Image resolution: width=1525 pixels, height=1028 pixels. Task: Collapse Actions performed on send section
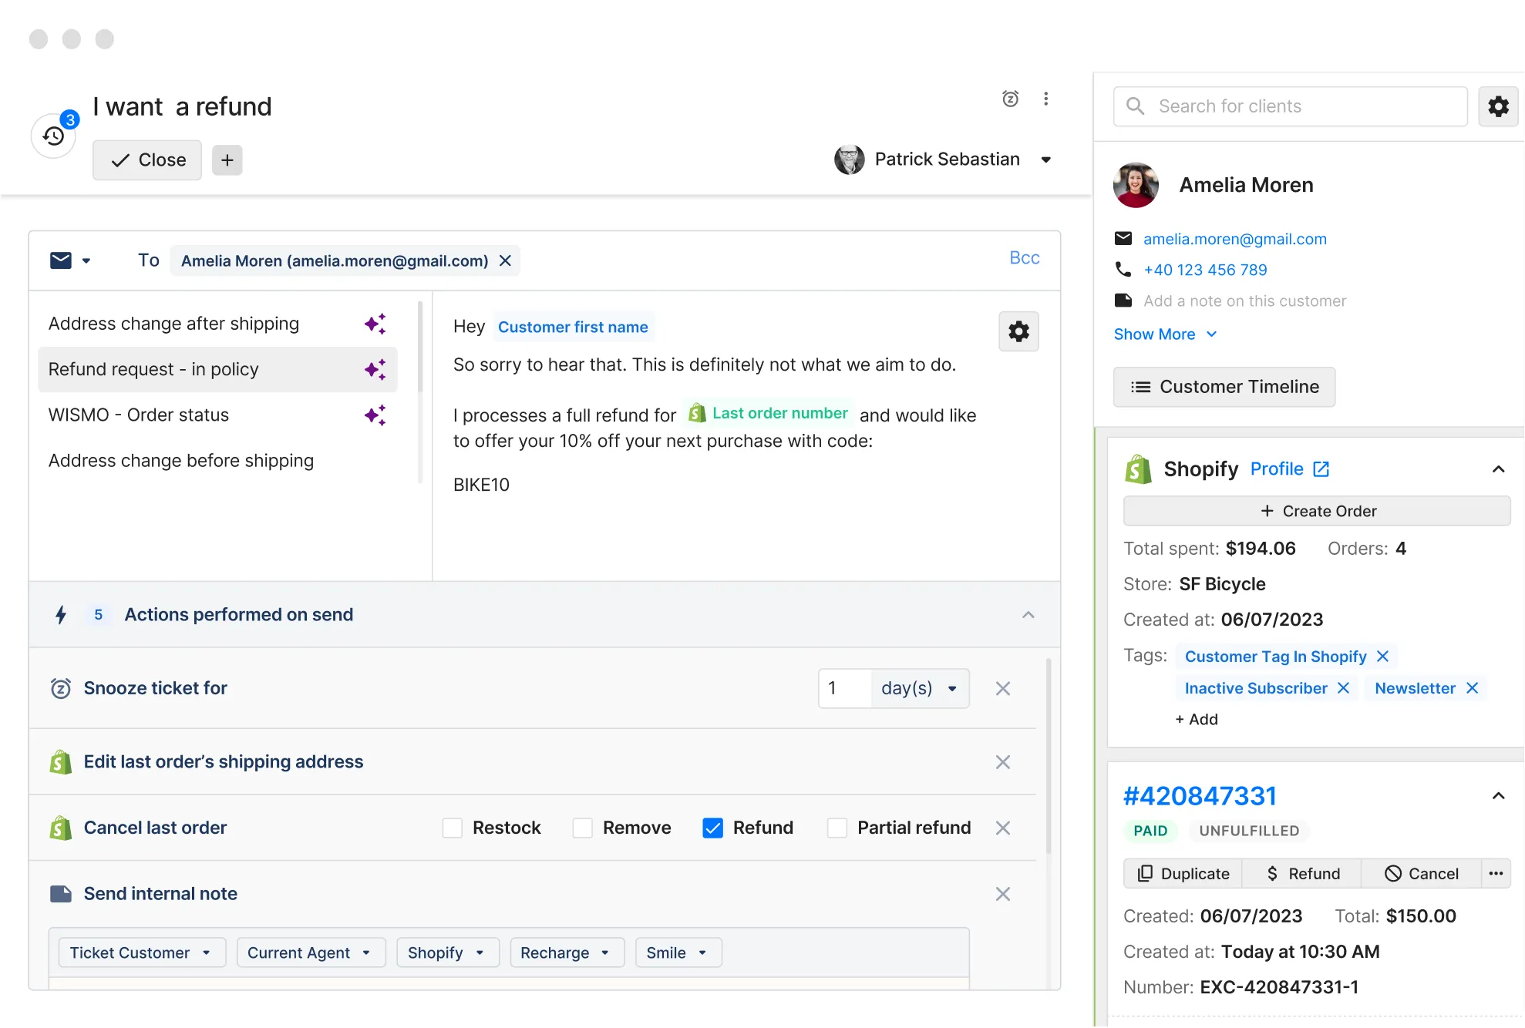point(1028,615)
